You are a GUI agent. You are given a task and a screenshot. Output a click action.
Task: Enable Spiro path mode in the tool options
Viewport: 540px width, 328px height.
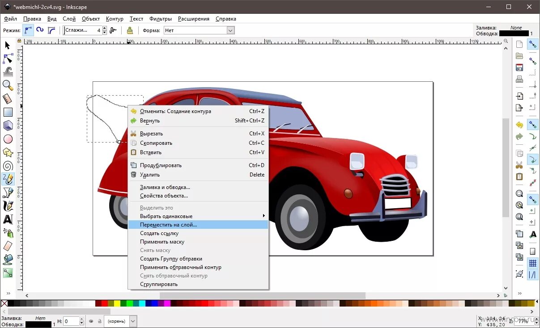tap(40, 30)
